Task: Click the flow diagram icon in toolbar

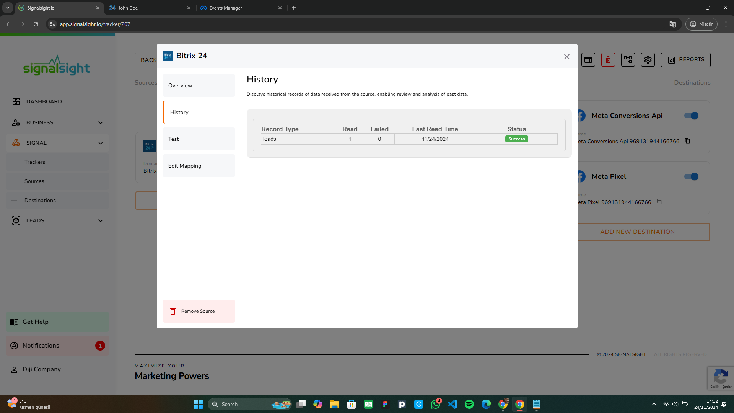Action: pyautogui.click(x=628, y=60)
